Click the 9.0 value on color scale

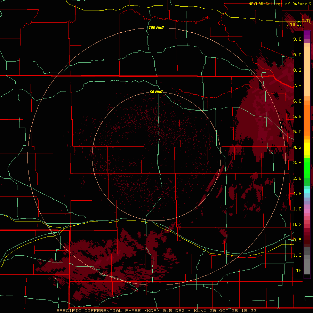tap(297, 55)
